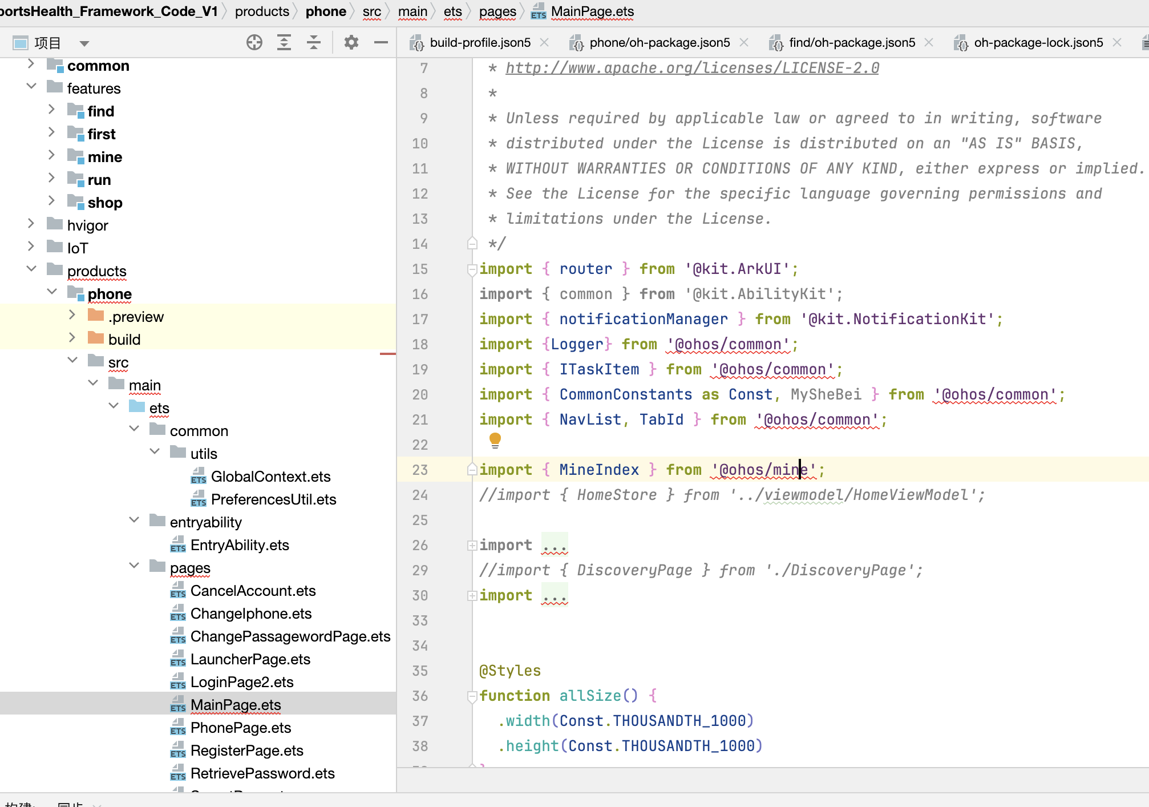Switch to find/oh-package.json5 tab
The width and height of the screenshot is (1149, 807).
coord(852,42)
